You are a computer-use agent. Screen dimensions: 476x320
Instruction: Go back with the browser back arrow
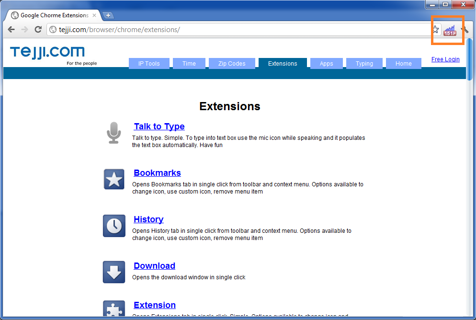coord(11,29)
